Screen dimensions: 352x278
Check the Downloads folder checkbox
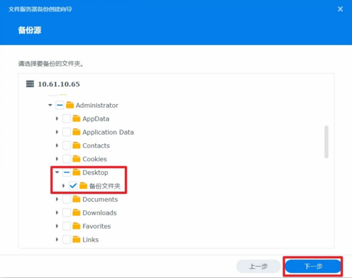tap(66, 213)
